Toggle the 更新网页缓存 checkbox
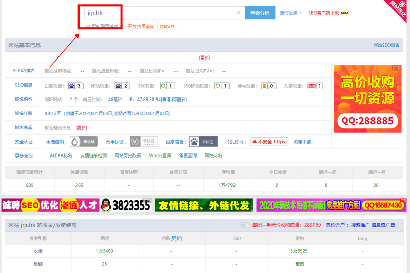This screenshot has height=273, width=410. point(88,26)
